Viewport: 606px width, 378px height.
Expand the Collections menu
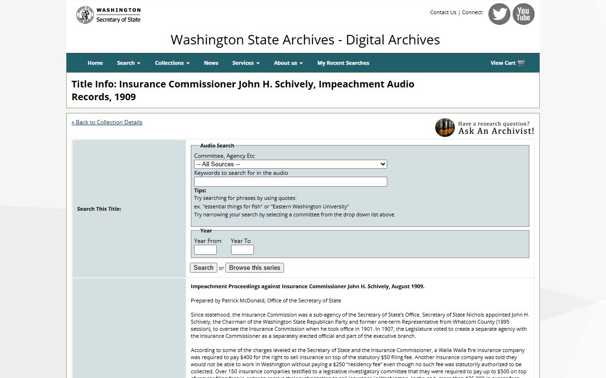click(172, 63)
